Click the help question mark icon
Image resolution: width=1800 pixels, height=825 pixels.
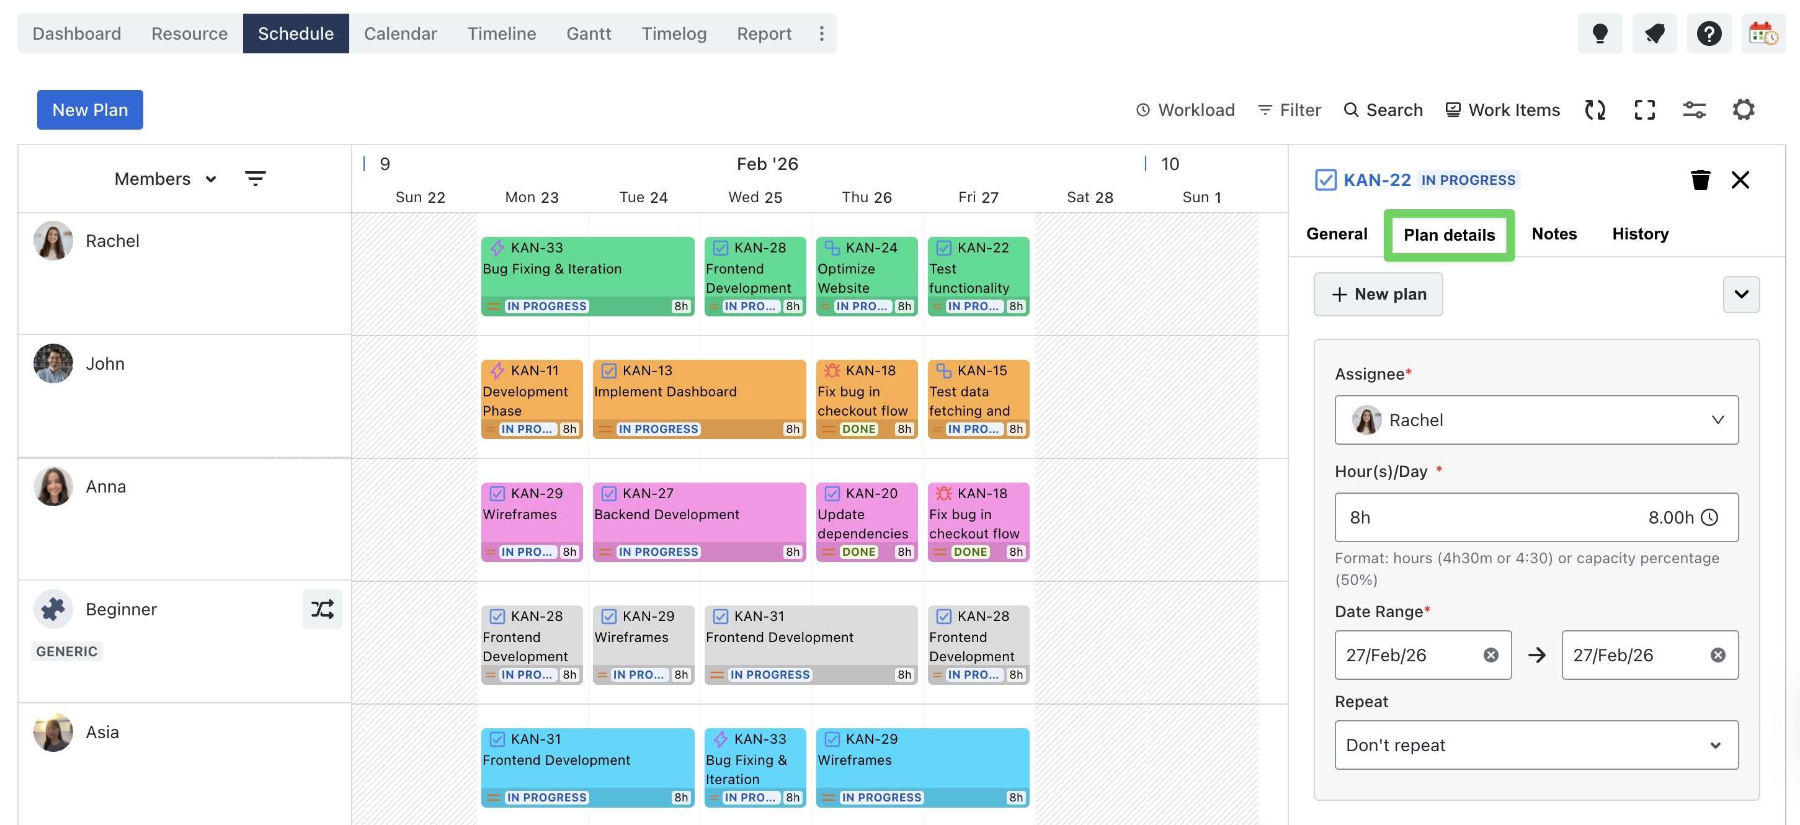pyautogui.click(x=1708, y=33)
